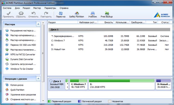Click the Отменить undo arrow icon
The image size is (174, 105).
(33, 13)
